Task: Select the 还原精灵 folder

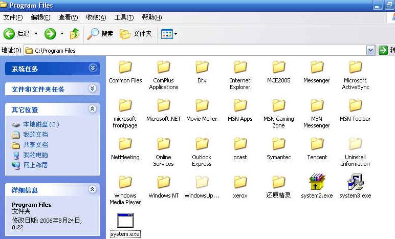Action: [279, 187]
